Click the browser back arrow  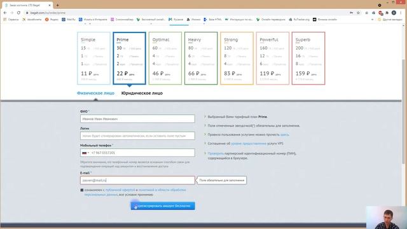click(5, 13)
